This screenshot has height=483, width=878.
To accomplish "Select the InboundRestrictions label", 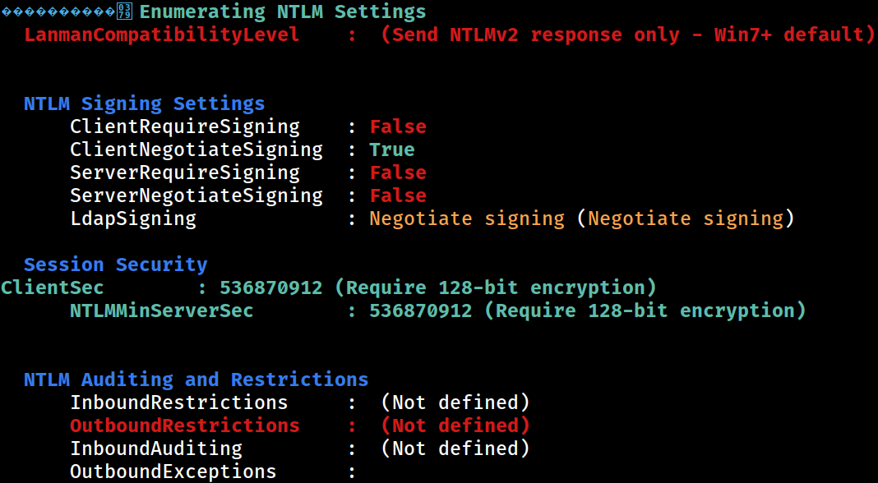I will pyautogui.click(x=179, y=402).
